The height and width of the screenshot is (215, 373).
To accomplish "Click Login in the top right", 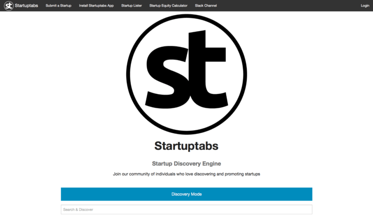I will coord(365,6).
